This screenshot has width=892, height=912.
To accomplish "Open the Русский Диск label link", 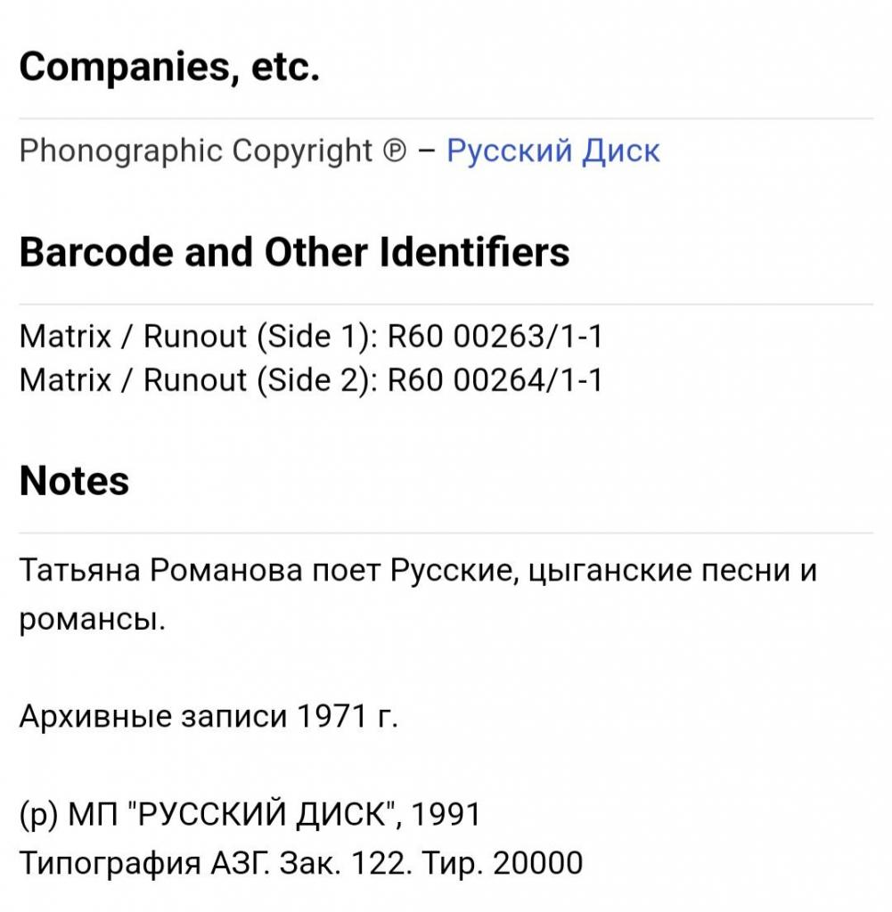I will [552, 151].
